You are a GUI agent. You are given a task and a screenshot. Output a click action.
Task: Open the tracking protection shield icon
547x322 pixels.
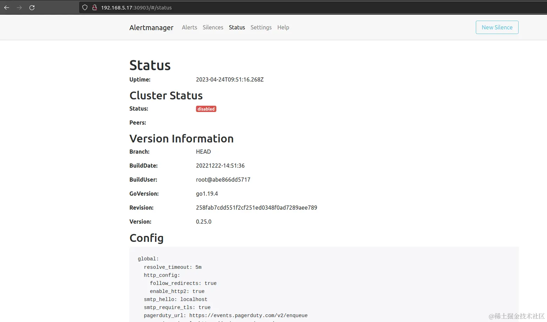coord(85,7)
